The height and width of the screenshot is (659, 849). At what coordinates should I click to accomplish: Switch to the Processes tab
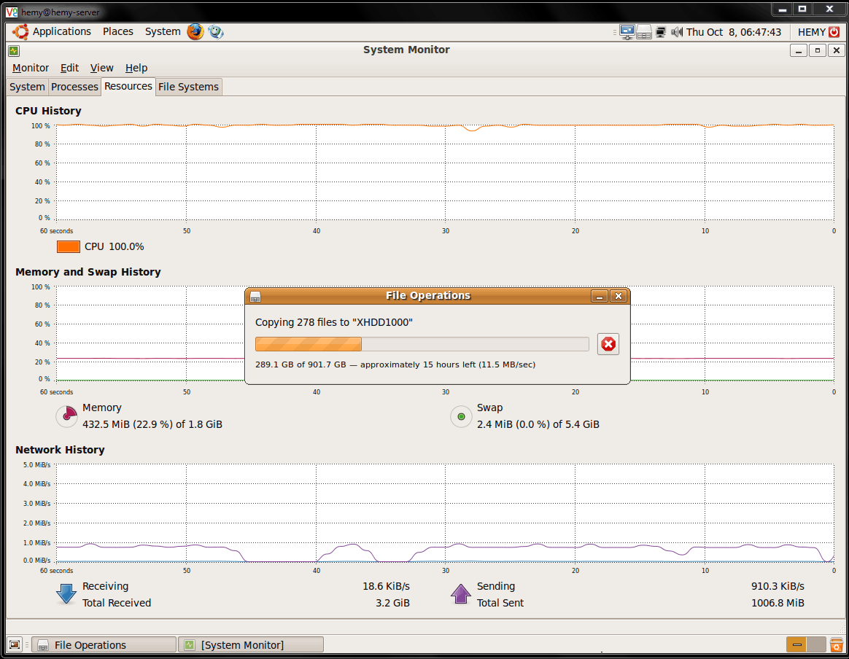click(x=74, y=87)
